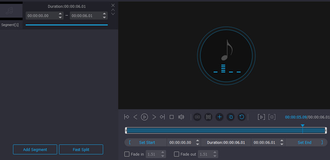Play the audio preview
The height and width of the screenshot is (160, 330).
(144, 117)
